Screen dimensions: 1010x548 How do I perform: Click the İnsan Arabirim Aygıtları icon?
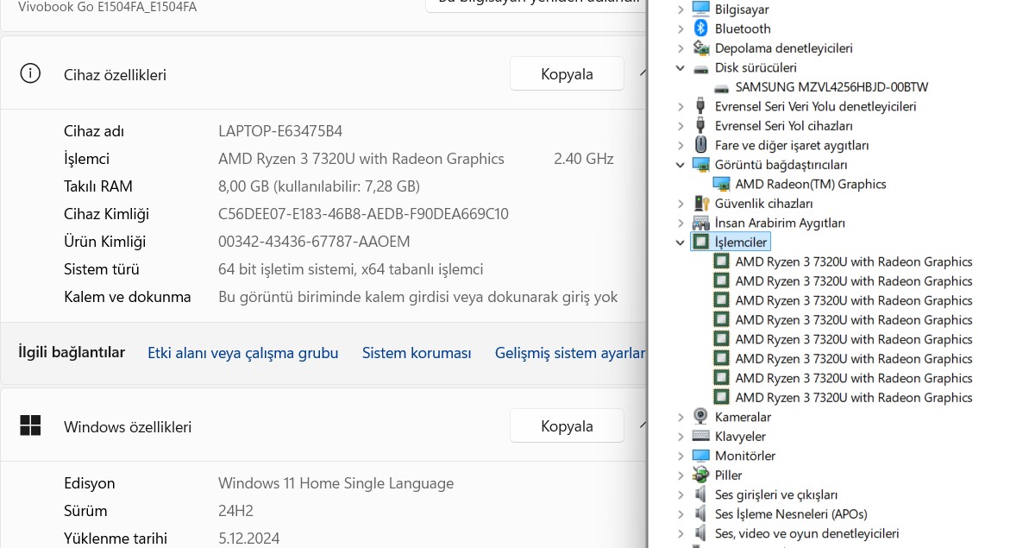(701, 223)
